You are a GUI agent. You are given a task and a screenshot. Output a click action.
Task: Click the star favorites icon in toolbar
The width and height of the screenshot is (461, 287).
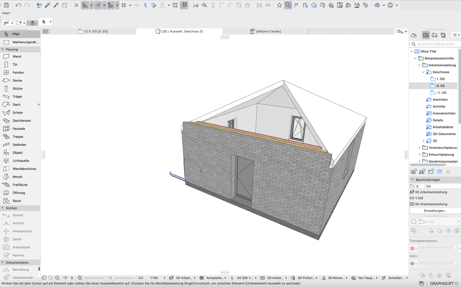tap(279, 5)
